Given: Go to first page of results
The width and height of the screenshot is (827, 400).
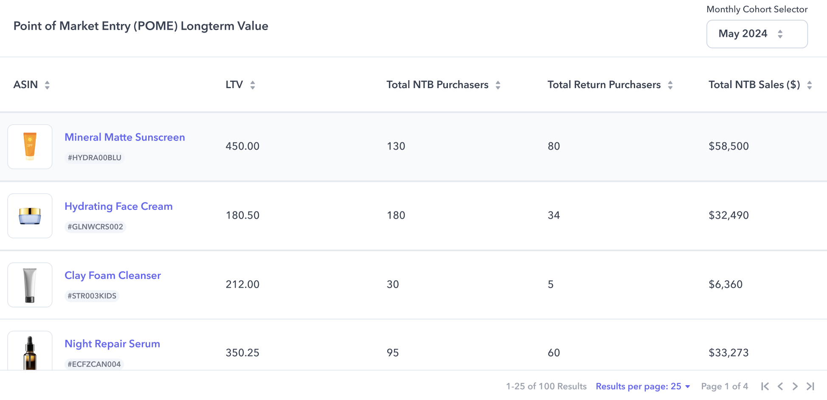Looking at the screenshot, I should coord(765,386).
